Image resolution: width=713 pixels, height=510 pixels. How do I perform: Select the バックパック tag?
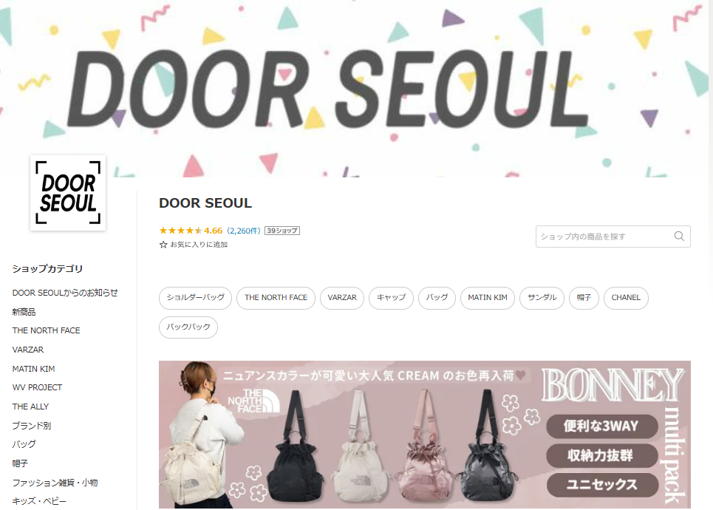point(188,327)
